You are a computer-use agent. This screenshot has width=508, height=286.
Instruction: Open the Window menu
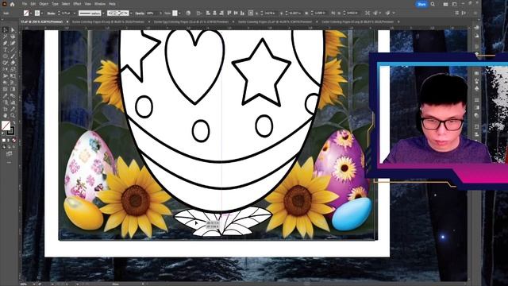click(100, 4)
